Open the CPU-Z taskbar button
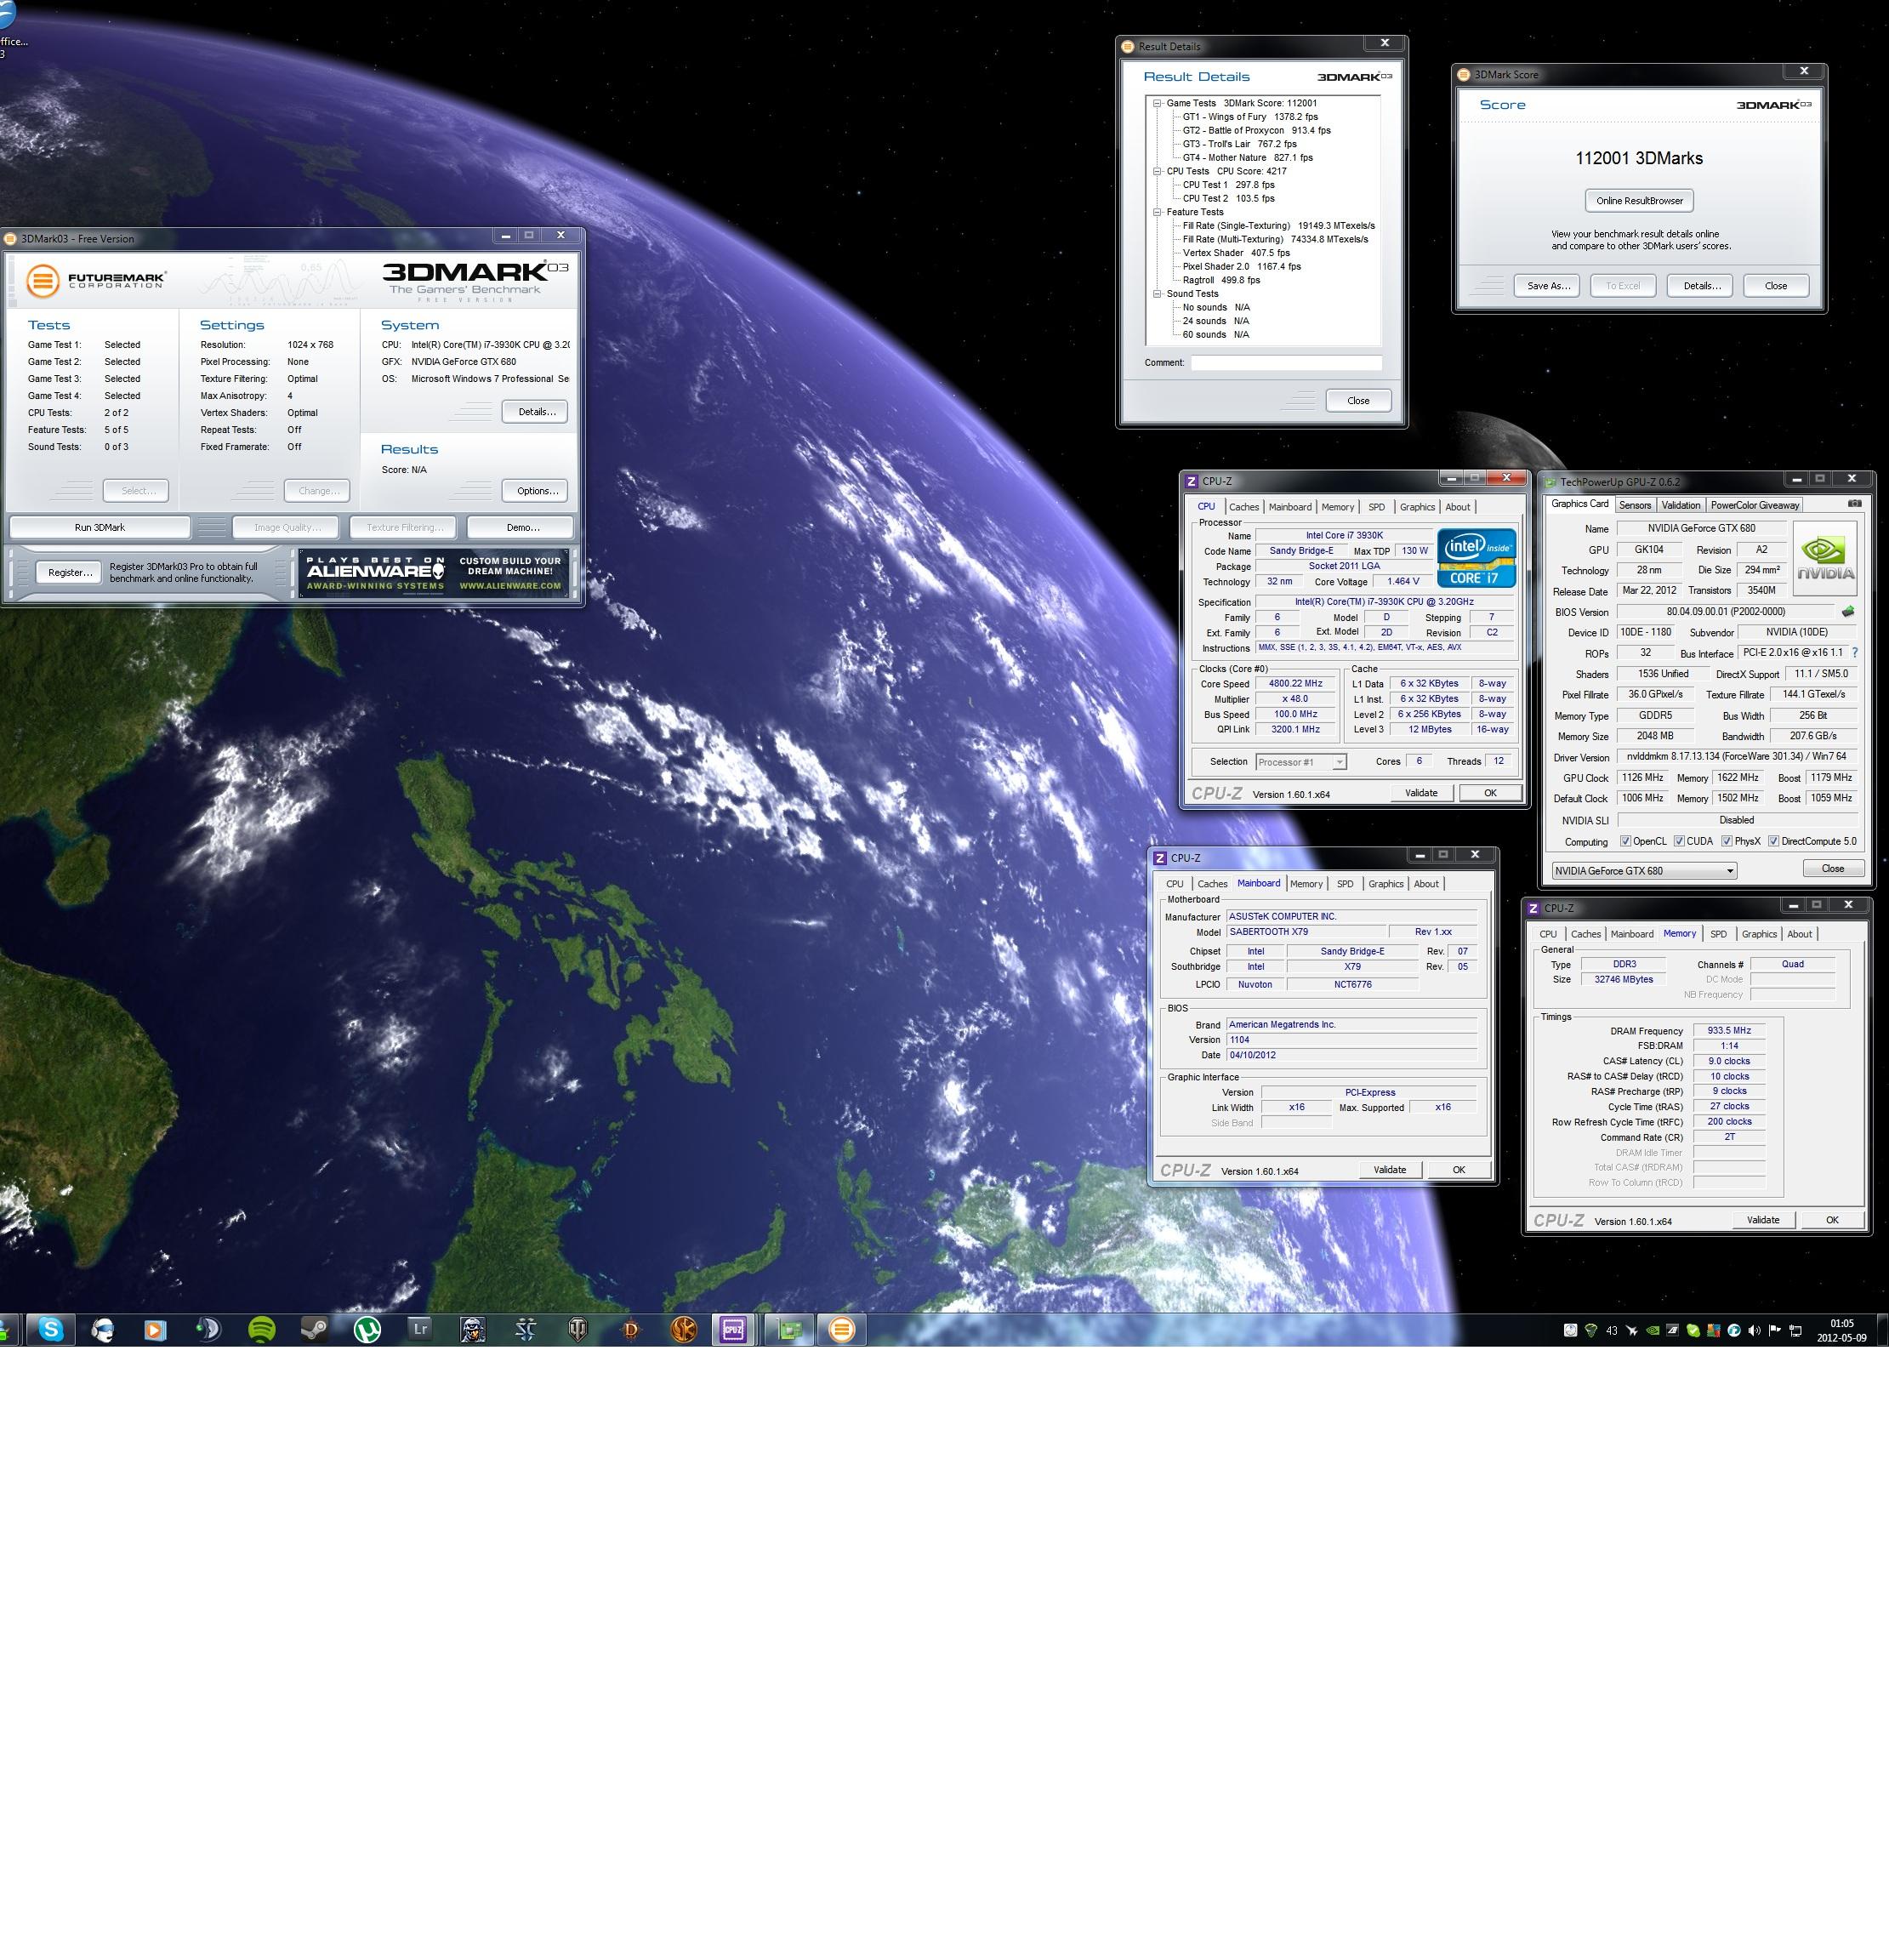1889x1960 pixels. tap(734, 1329)
